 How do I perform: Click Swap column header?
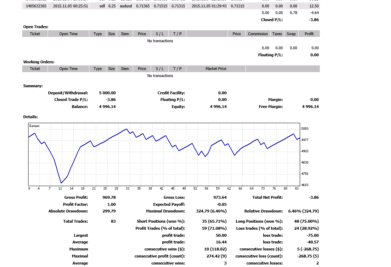pos(291,34)
